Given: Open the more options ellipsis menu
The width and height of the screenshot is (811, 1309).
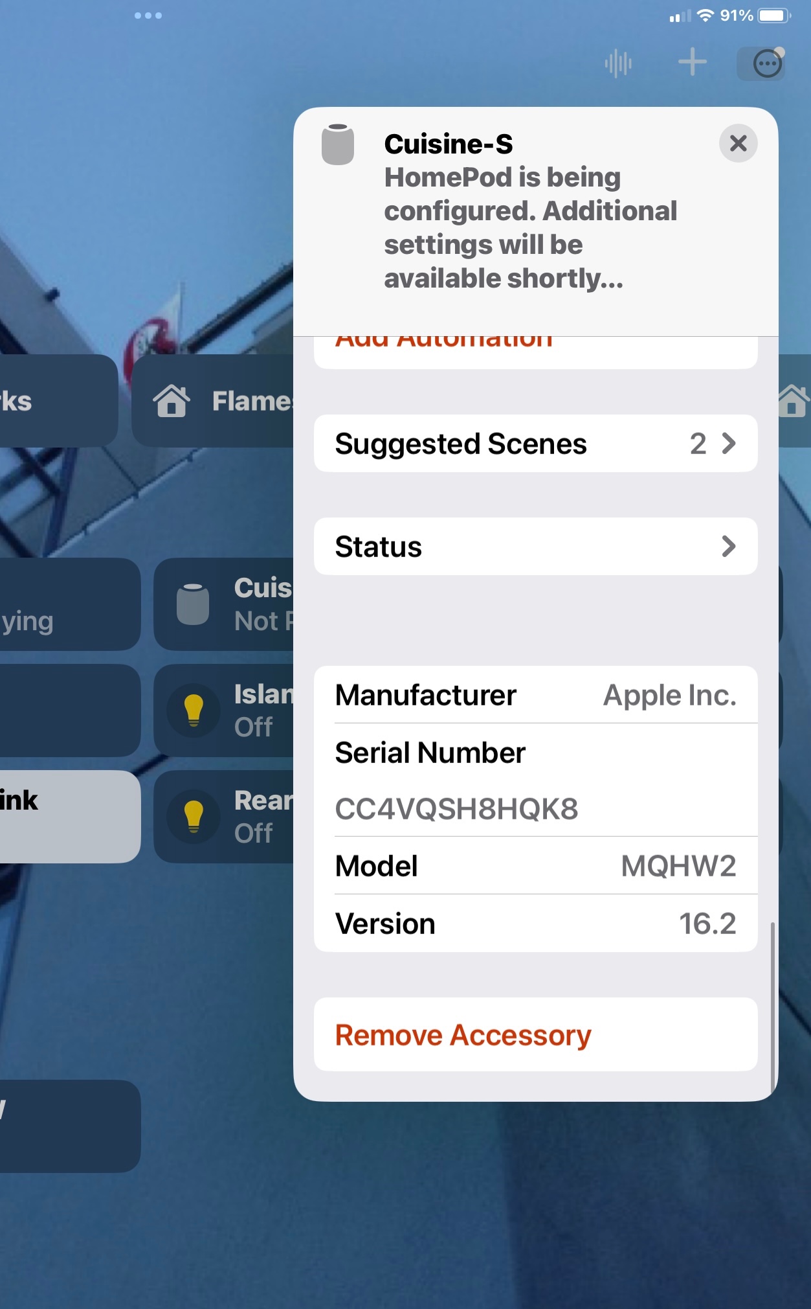Looking at the screenshot, I should [x=768, y=63].
